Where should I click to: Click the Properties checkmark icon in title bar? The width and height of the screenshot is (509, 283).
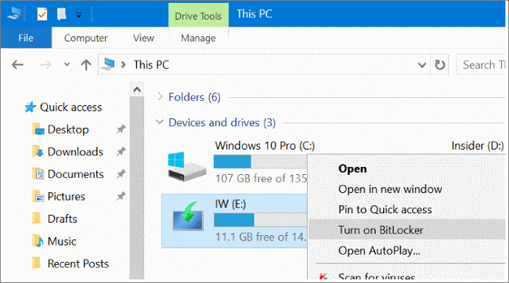pyautogui.click(x=42, y=14)
